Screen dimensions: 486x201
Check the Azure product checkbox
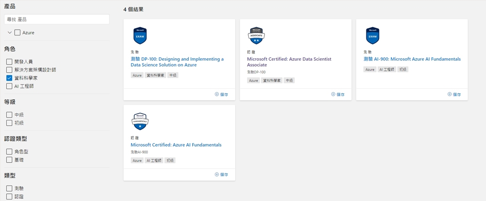[17, 33]
